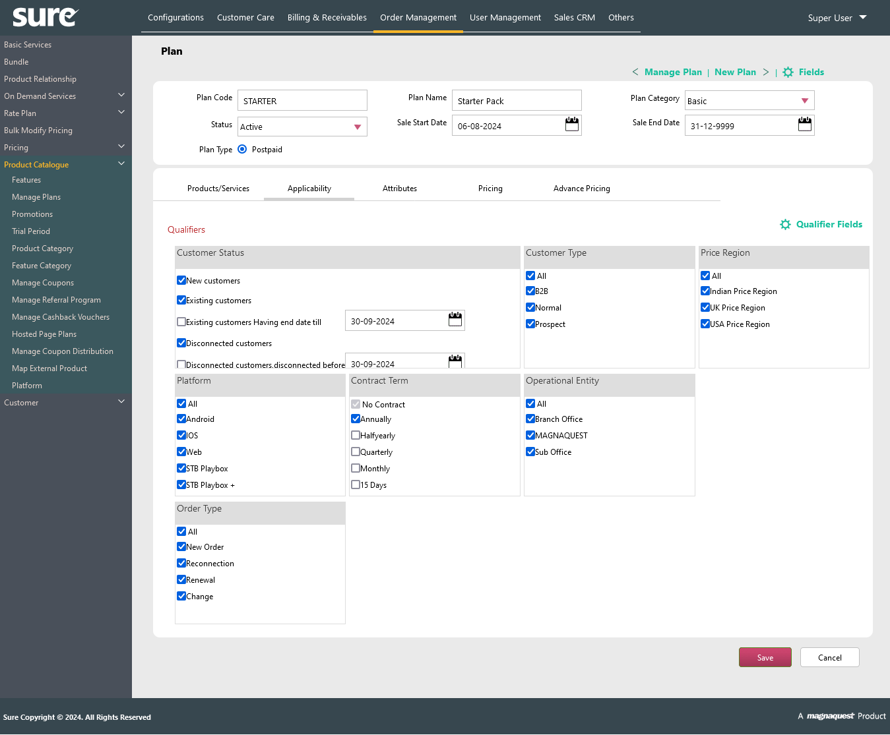Open calendar for existing customers end date
The image size is (890, 735).
coord(455,319)
